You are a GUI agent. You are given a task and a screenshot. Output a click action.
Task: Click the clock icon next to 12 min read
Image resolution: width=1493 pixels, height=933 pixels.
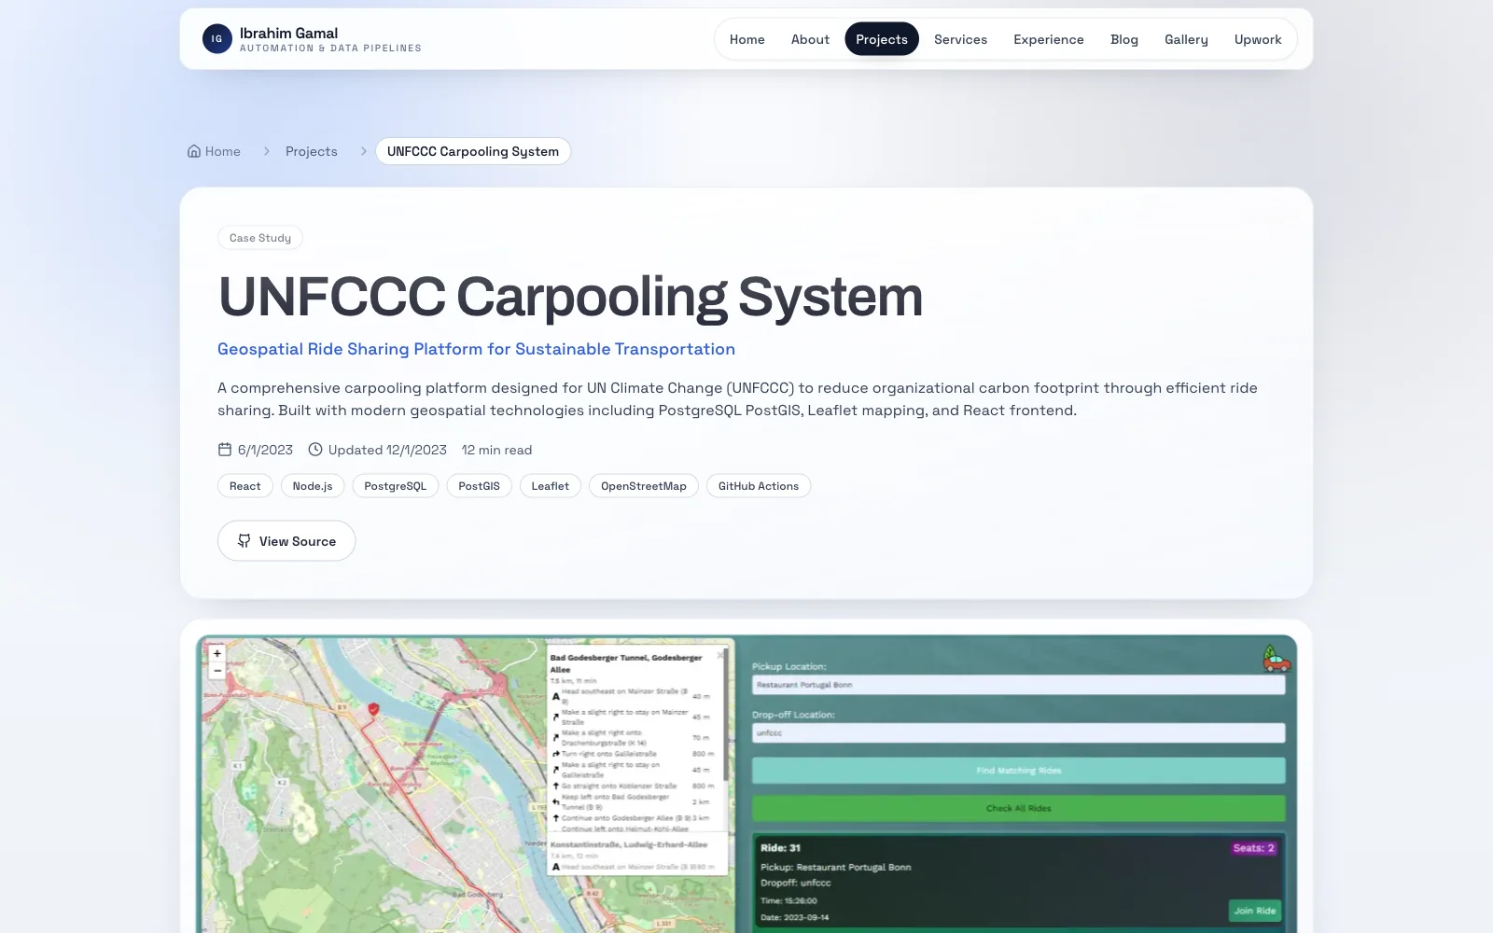pyautogui.click(x=317, y=449)
